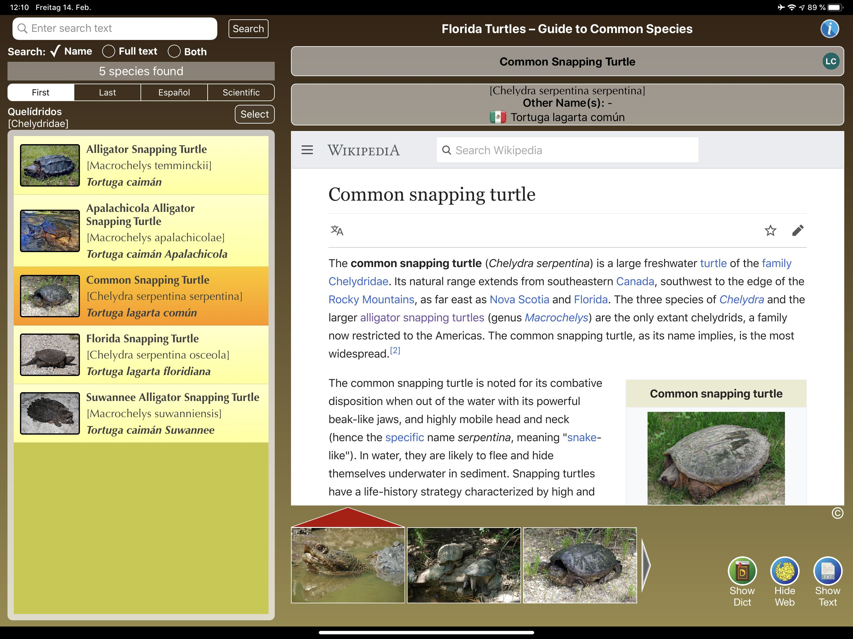Collapse image panel with red triangle
Screen dimensions: 853x639
click(348, 517)
